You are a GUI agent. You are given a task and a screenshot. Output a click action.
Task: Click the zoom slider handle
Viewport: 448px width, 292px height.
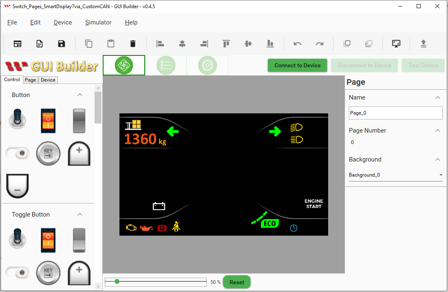point(117,282)
